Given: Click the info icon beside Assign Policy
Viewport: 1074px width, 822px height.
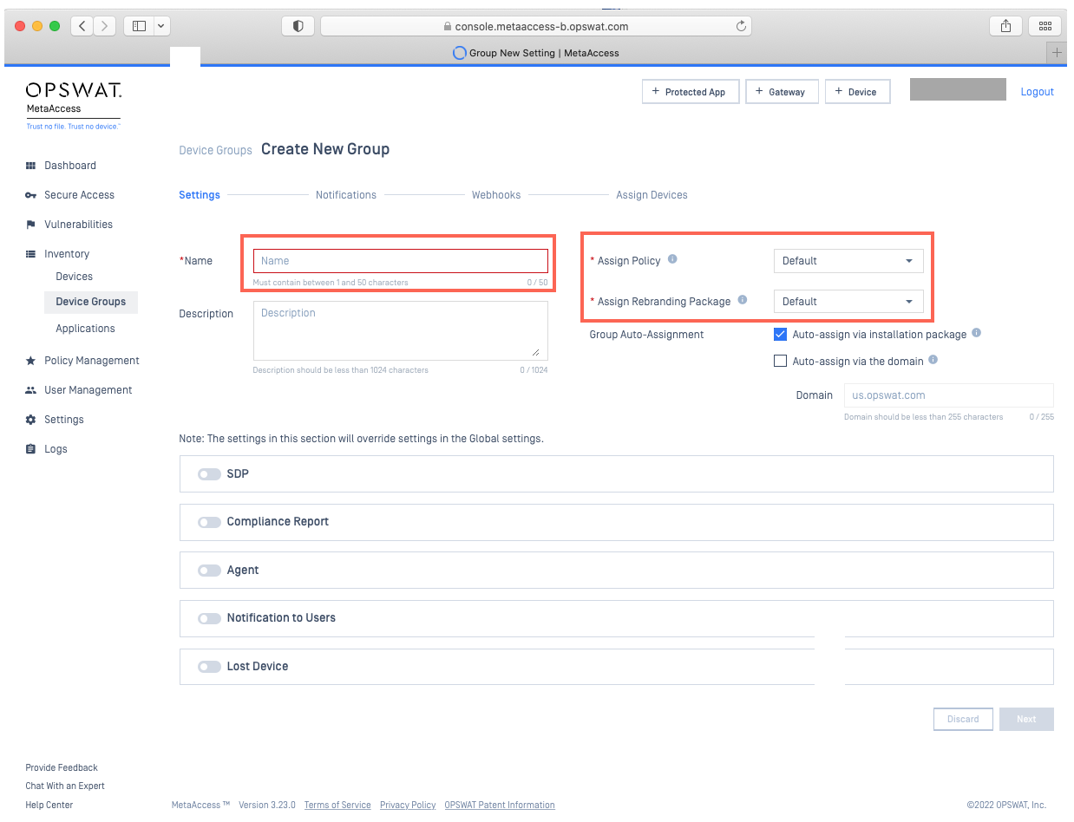Looking at the screenshot, I should coord(672,259).
